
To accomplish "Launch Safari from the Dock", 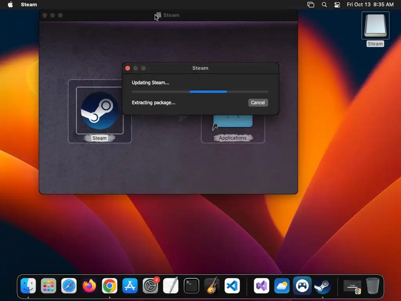I will [69, 286].
